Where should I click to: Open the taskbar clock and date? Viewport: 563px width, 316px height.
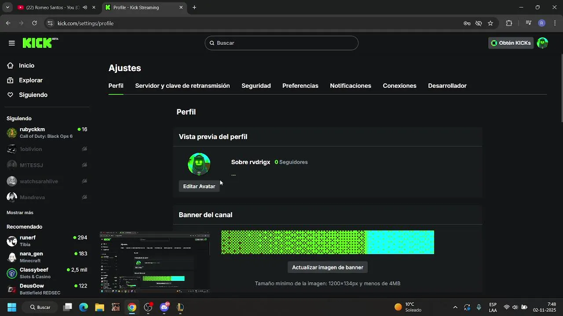[545, 307]
